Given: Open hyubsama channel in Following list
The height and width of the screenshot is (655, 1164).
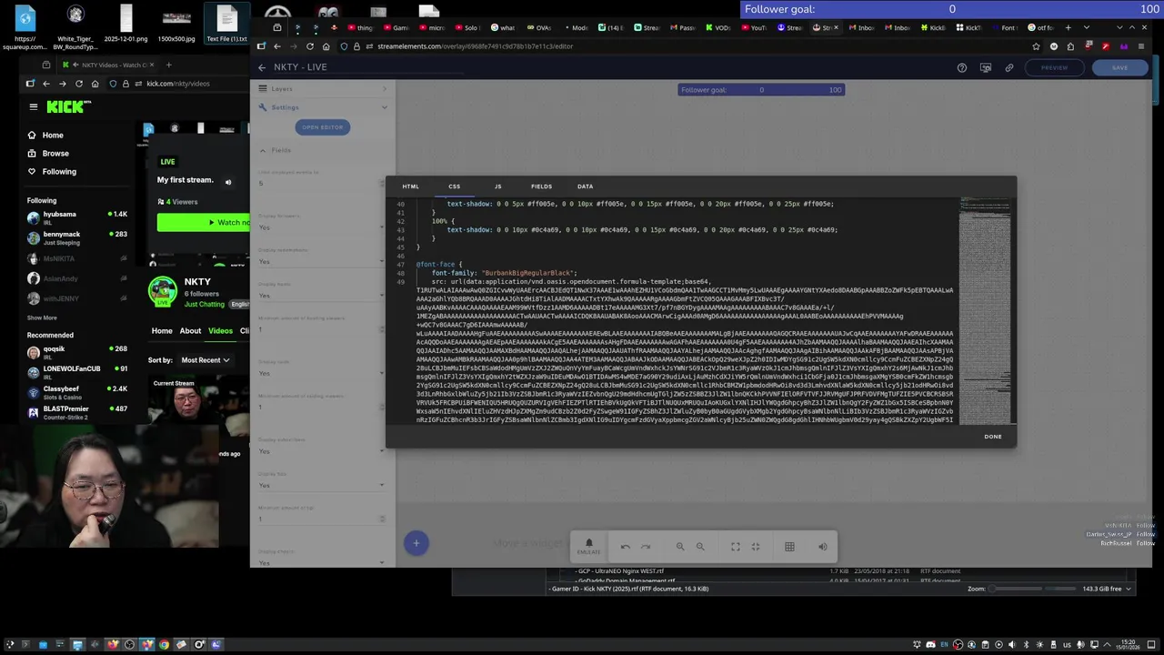Looking at the screenshot, I should point(77,217).
